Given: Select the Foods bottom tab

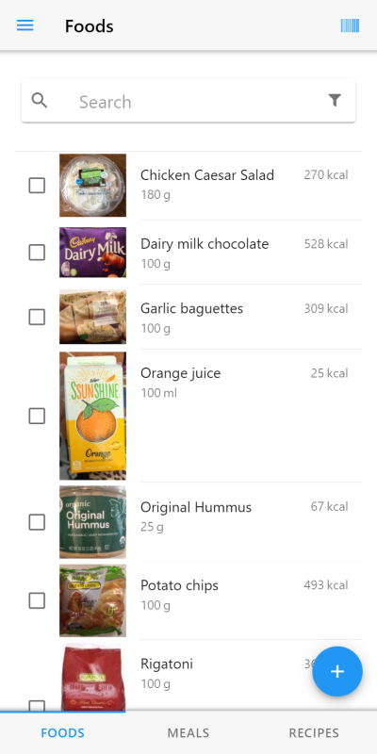Looking at the screenshot, I should [x=62, y=733].
